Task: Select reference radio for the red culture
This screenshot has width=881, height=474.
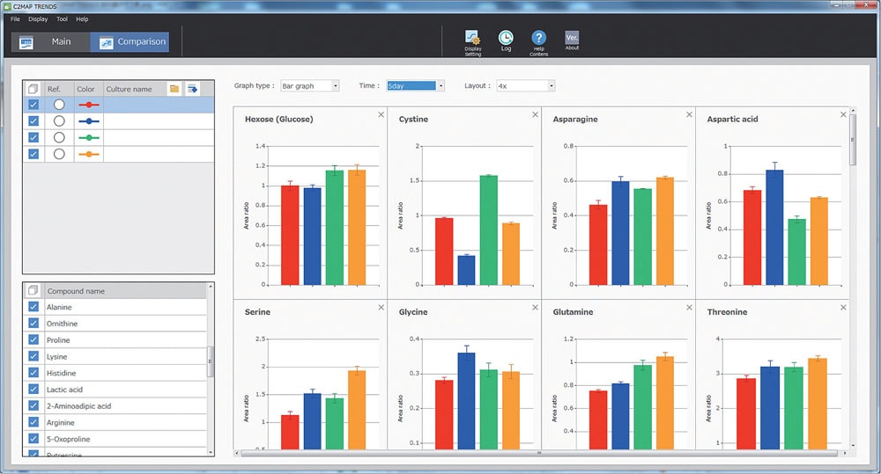Action: coord(59,105)
